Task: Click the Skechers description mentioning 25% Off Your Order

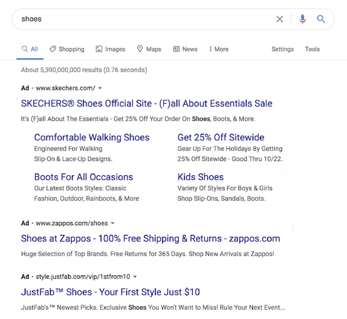Action: 138,119
